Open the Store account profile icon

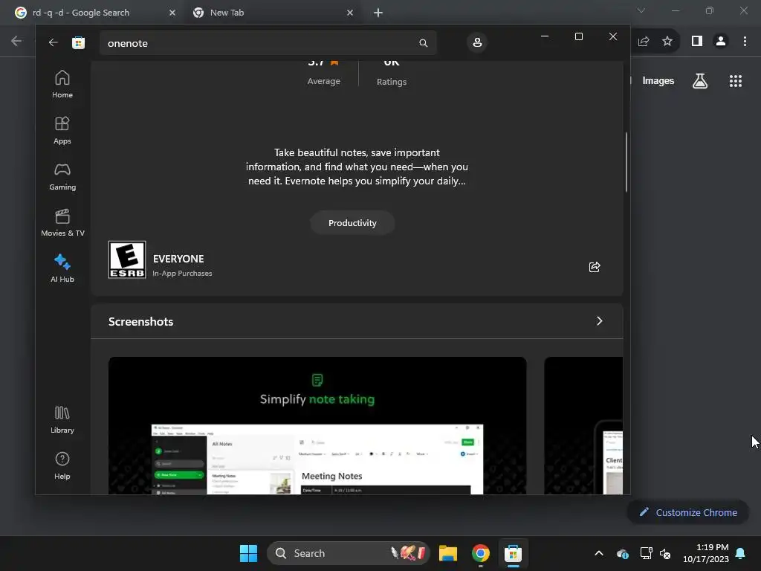[477, 42]
